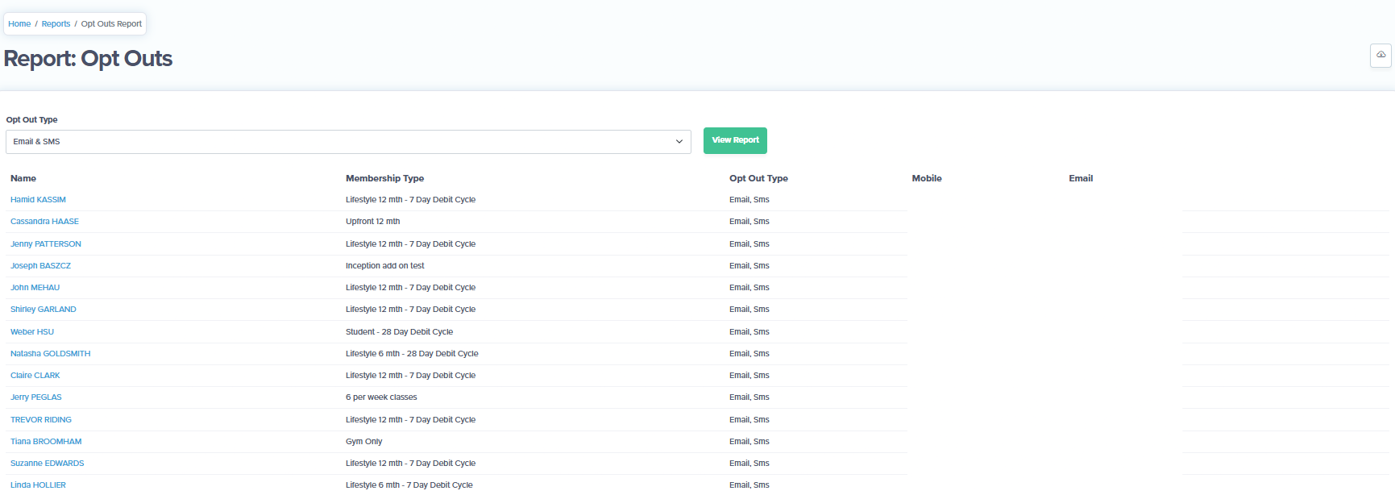Open Jerry PEGLAS member link
Image resolution: width=1395 pixels, height=495 pixels.
[35, 397]
